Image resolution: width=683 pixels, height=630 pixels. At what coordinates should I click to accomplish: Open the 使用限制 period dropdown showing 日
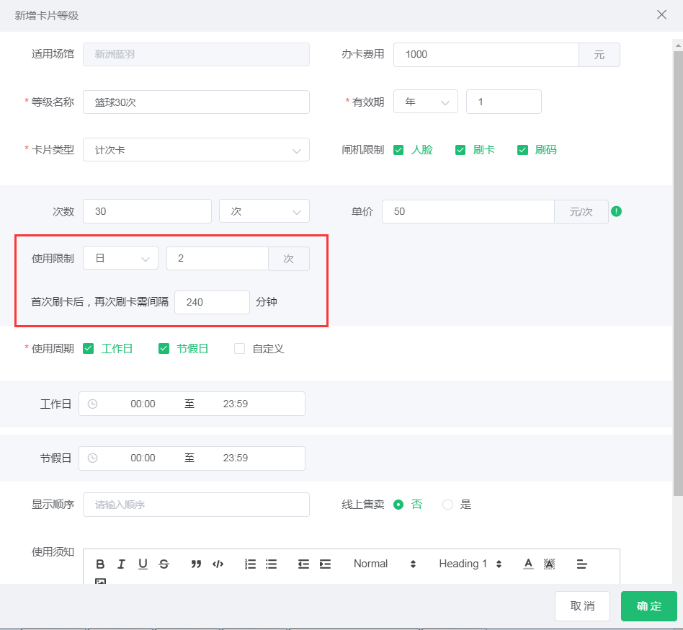click(x=120, y=258)
